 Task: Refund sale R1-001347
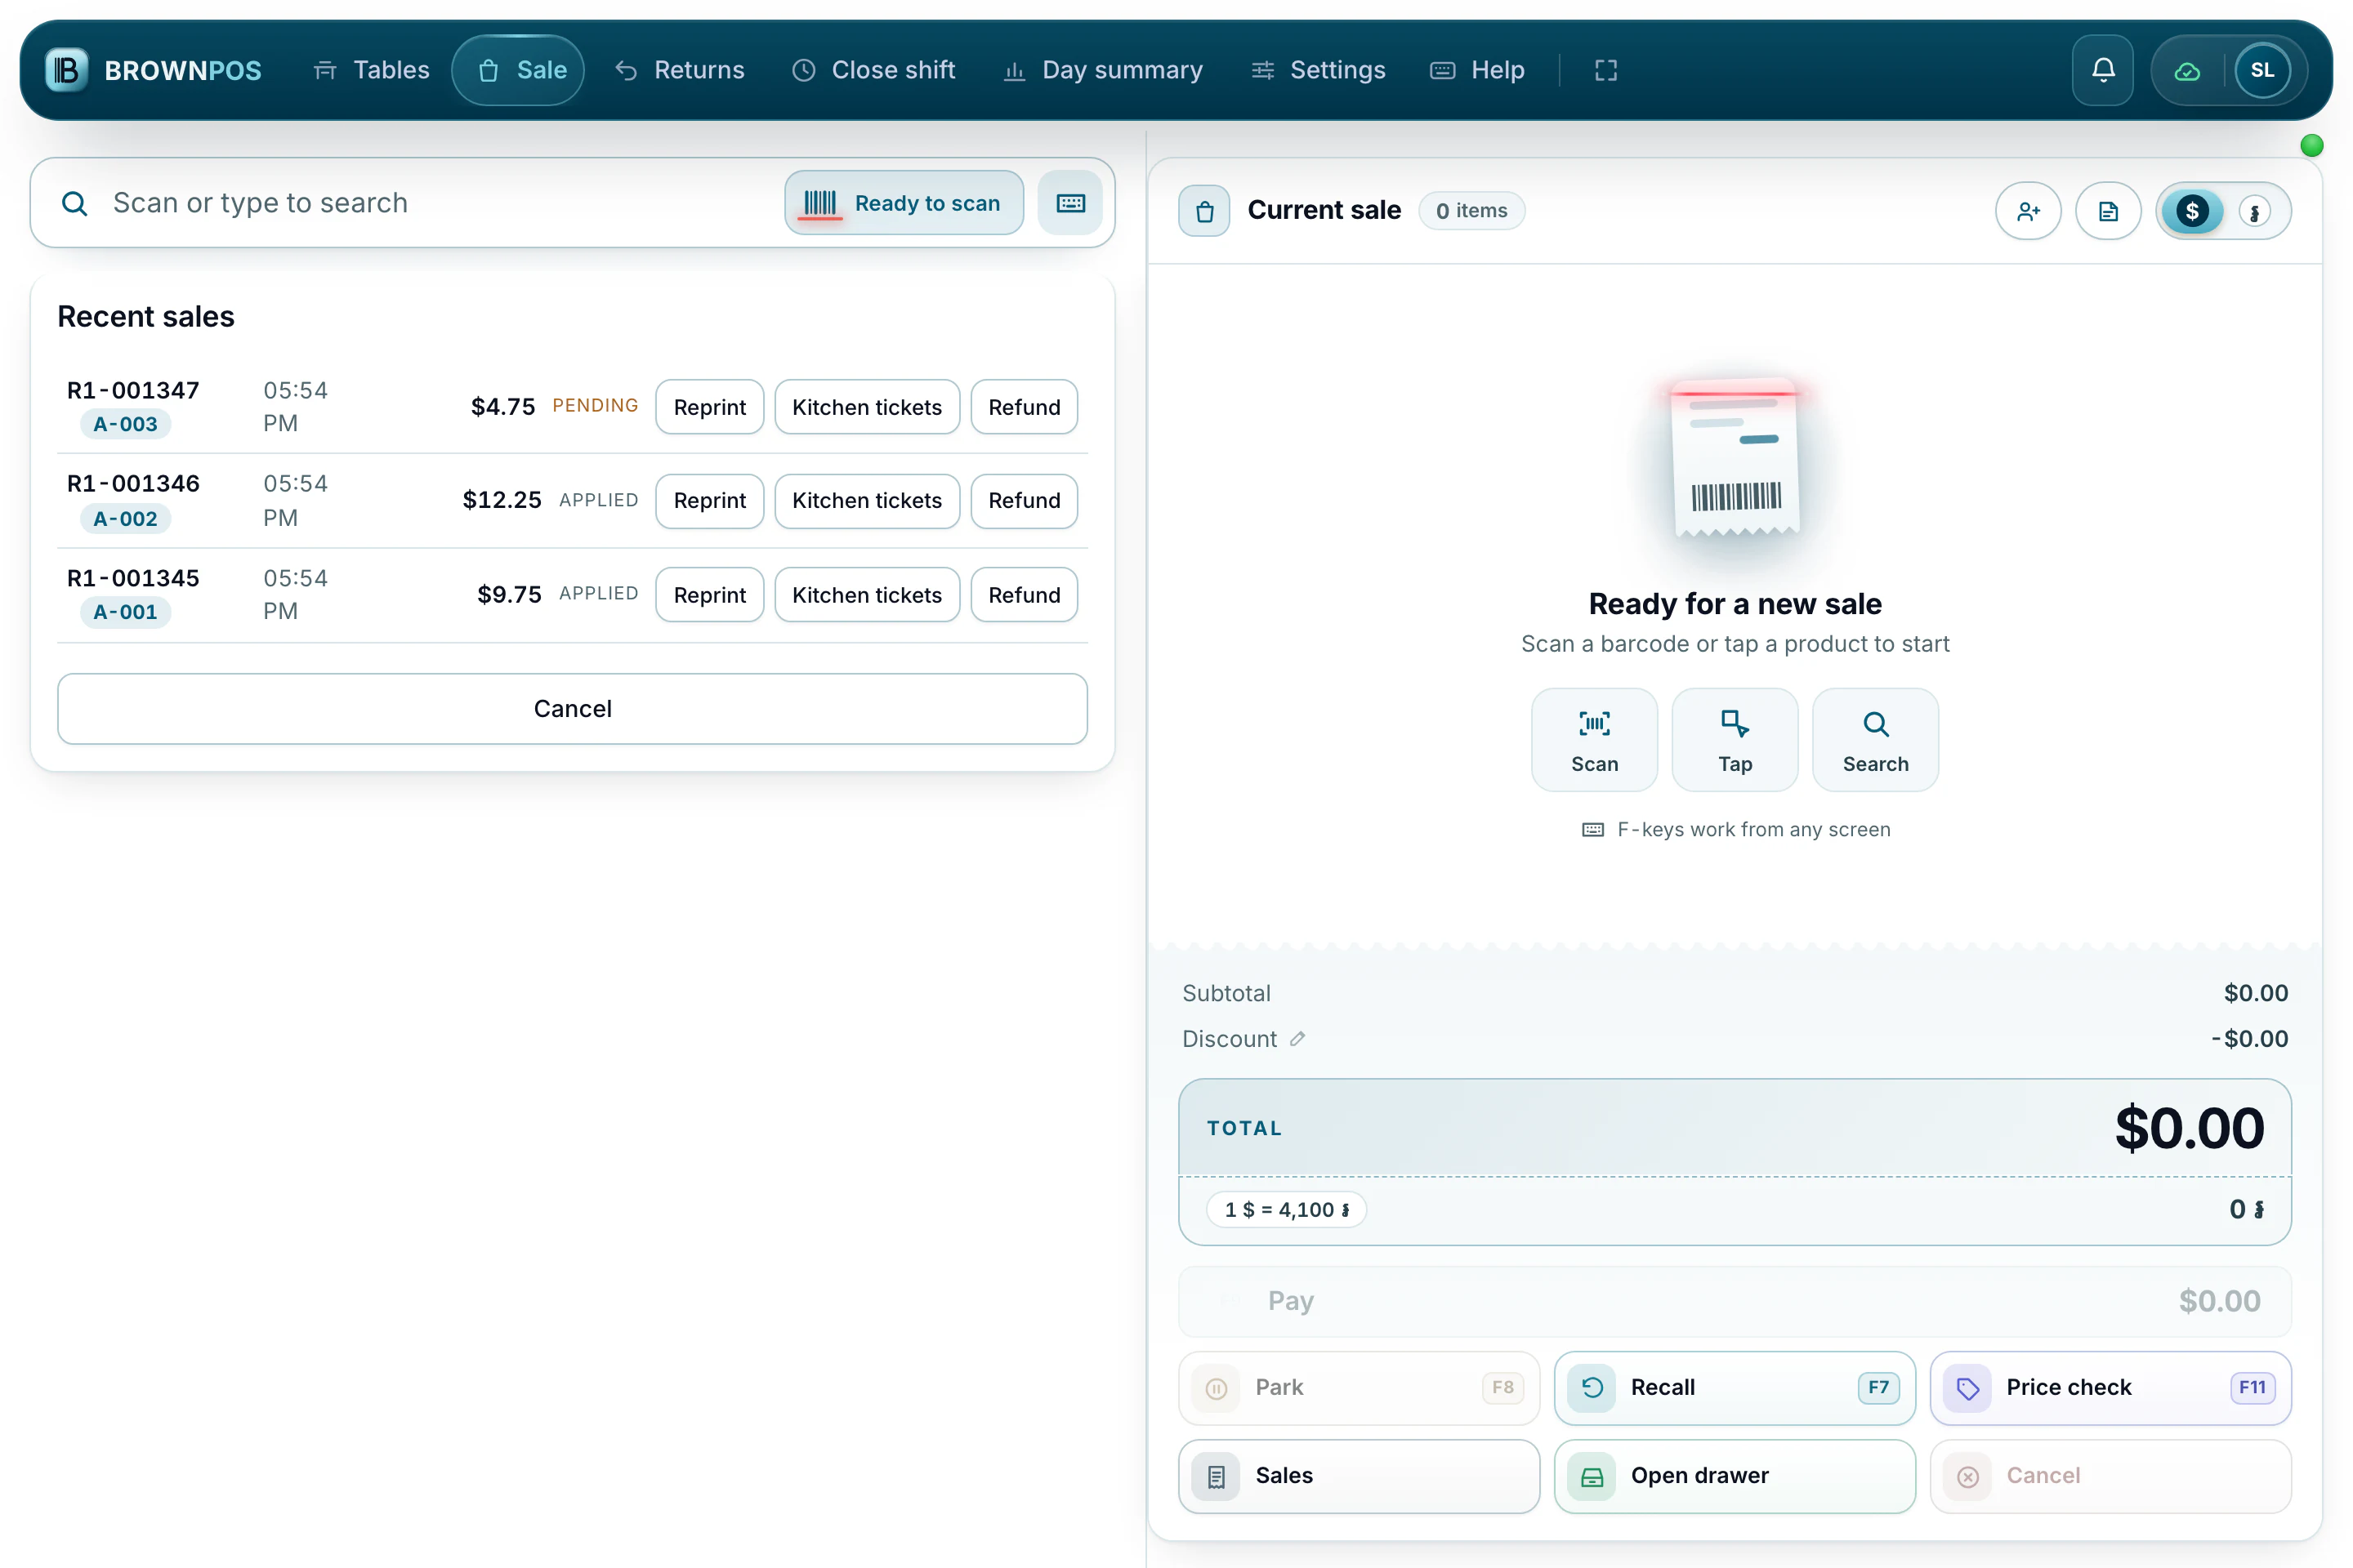[1024, 407]
